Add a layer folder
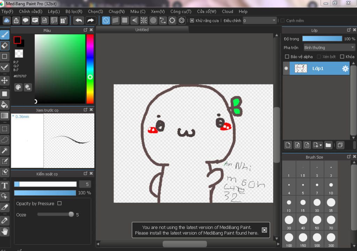The image size is (357, 251). [x=328, y=145]
